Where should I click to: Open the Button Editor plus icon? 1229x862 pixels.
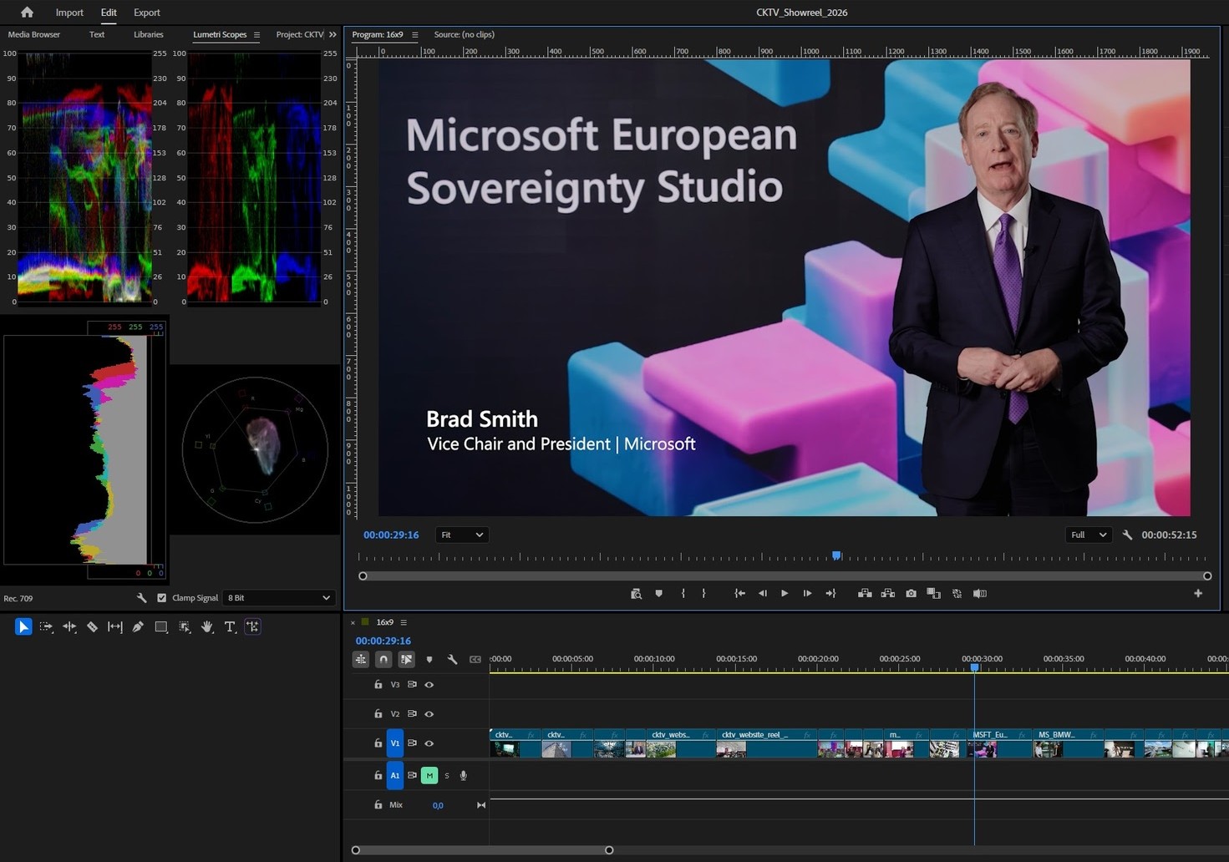(x=1198, y=593)
